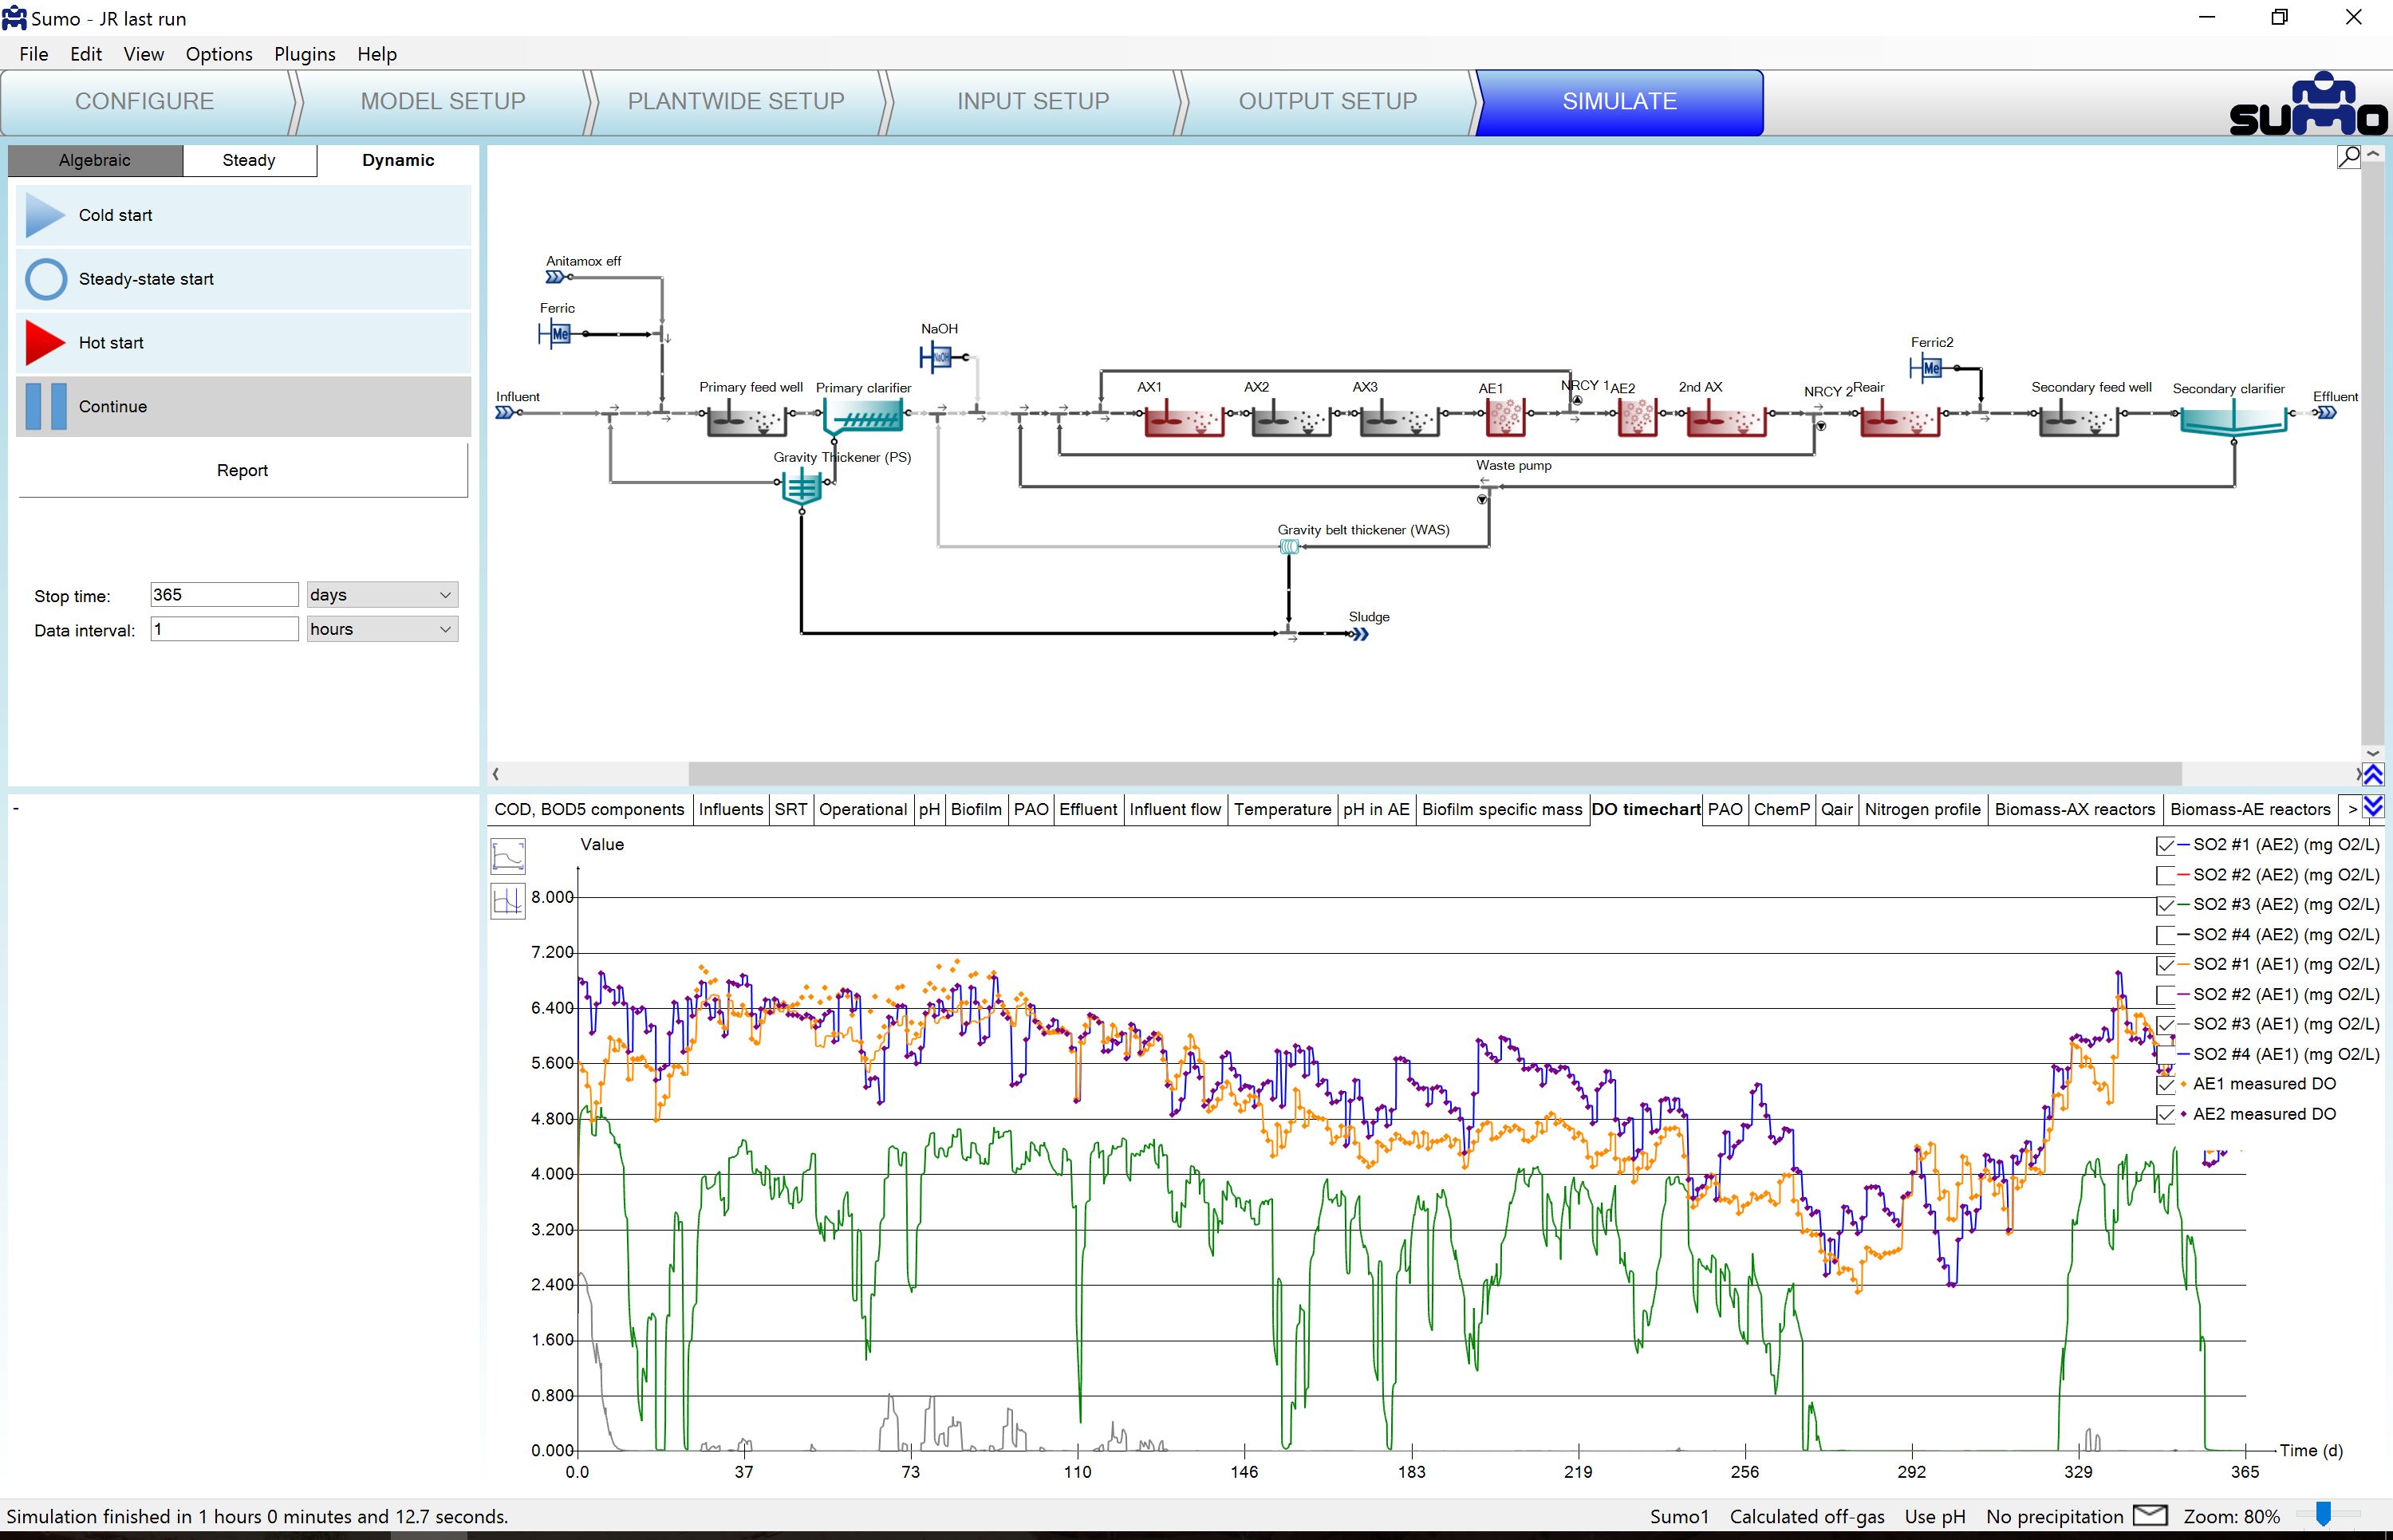Expand more chart tabs arrow
The width and height of the screenshot is (2393, 1540).
(2352, 809)
